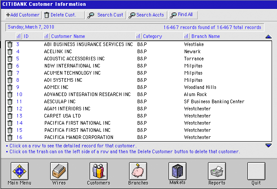This screenshot has height=189, width=277.
Task: Click trash can in ID 14 row
Action: (10, 123)
